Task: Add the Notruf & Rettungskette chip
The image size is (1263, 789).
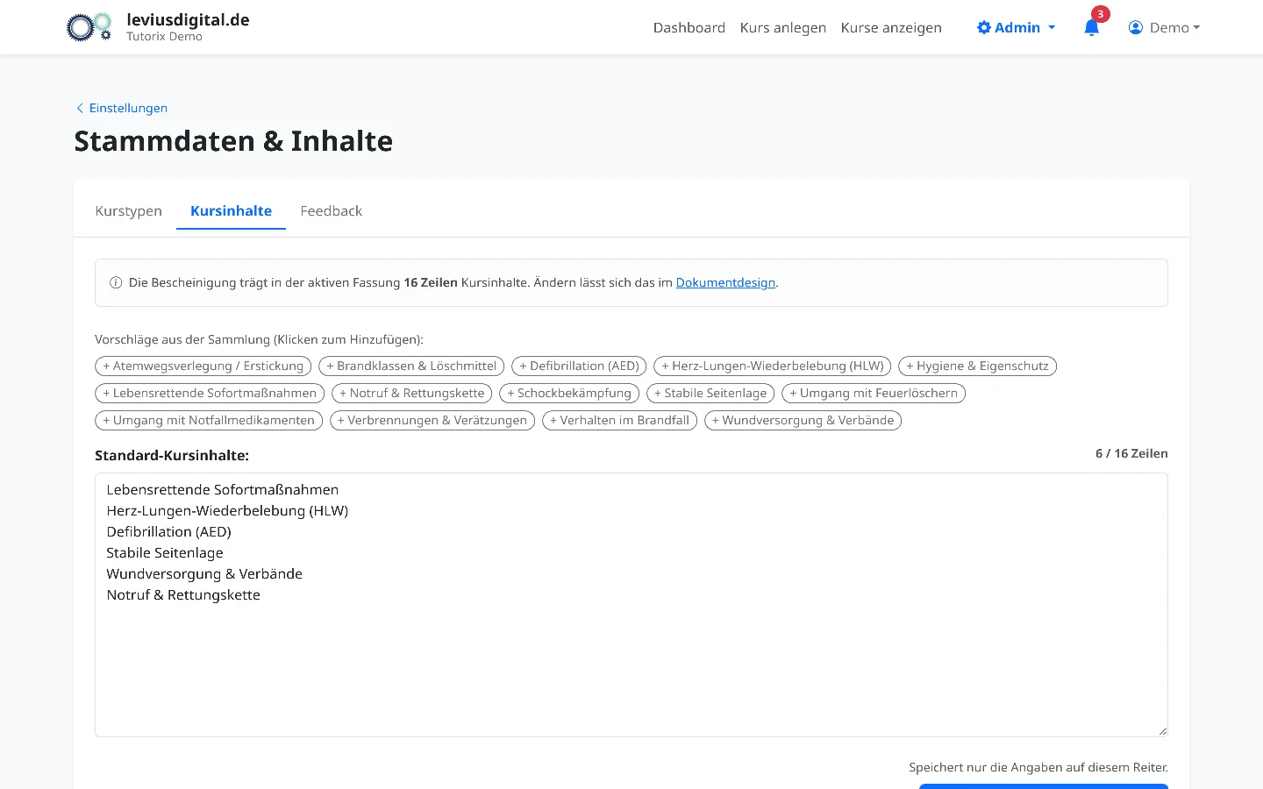Action: (x=412, y=393)
